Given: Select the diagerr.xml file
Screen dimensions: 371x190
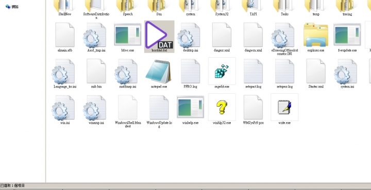Looking at the screenshot, I should click(222, 35).
